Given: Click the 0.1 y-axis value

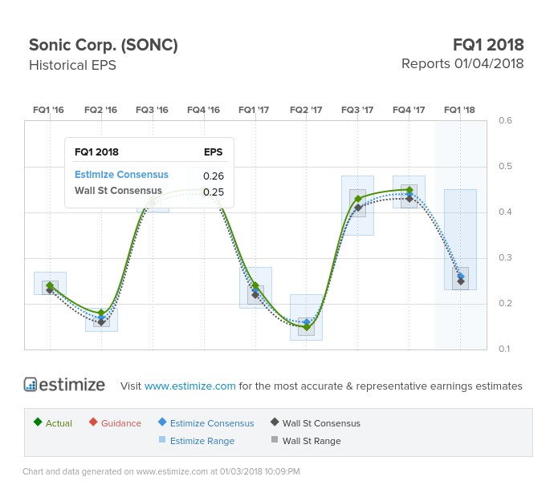Looking at the screenshot, I should 504,349.
